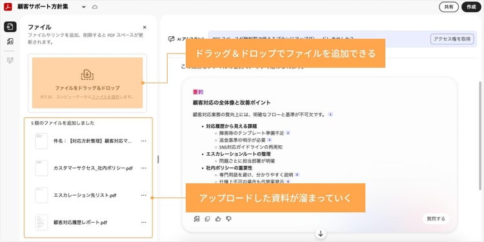The width and height of the screenshot is (484, 242).
Task: Open thumbnail of エスカレーション先リスト.pdf
Action: point(41,195)
